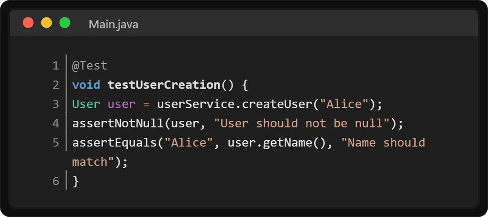
Task: Click the closing brace on line 6
Action: 76,181
